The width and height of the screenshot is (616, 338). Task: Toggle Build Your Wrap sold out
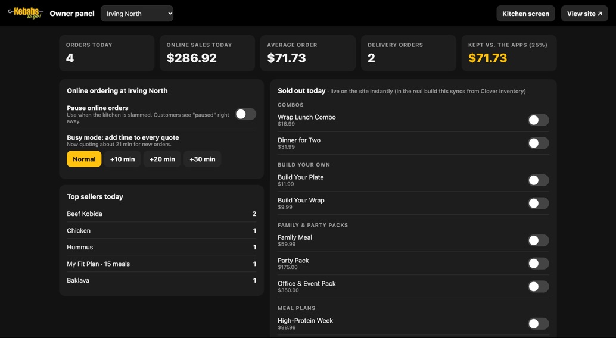tap(538, 204)
